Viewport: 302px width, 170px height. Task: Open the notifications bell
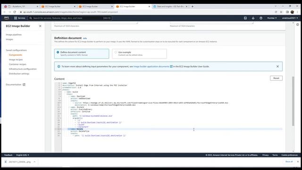coord(253,18)
